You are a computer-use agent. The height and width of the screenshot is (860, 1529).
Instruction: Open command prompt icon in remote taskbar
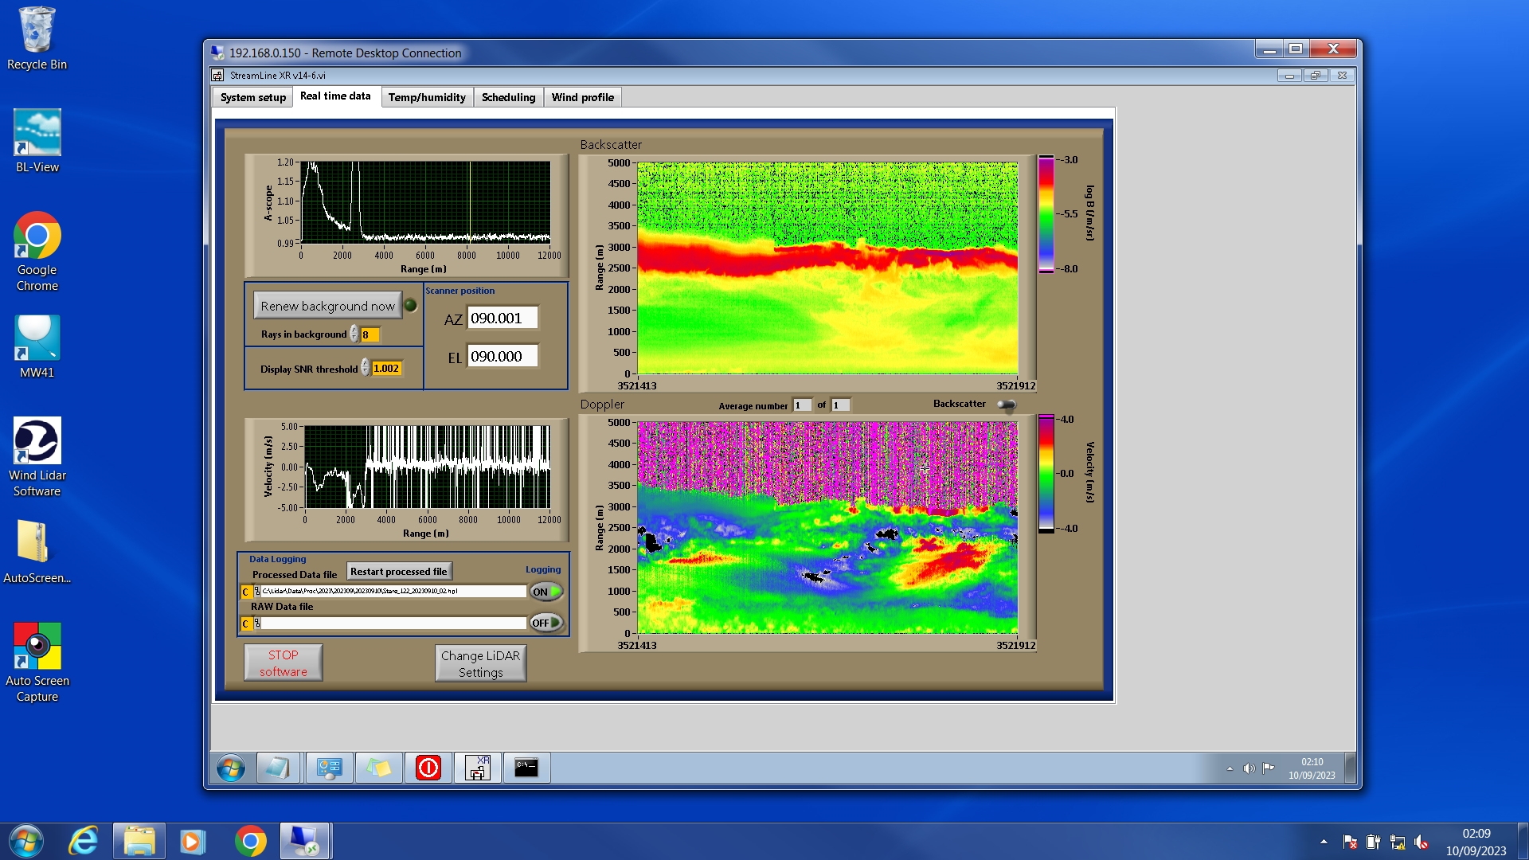(x=526, y=768)
